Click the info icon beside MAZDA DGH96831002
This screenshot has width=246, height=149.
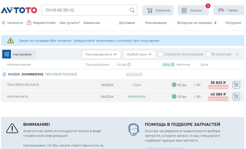coord(5,74)
